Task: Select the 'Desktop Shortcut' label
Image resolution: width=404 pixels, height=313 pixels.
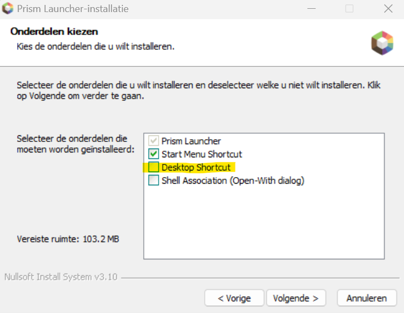Action: tap(196, 168)
